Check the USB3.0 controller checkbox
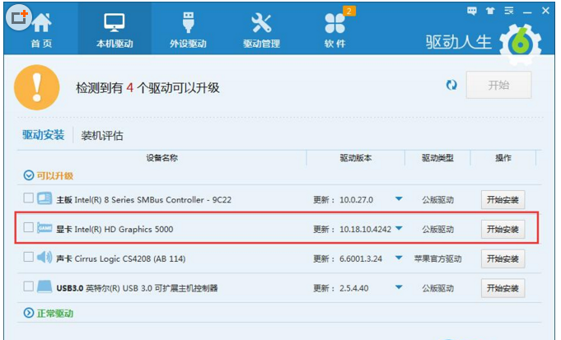This screenshot has height=340, width=561. (x=28, y=286)
